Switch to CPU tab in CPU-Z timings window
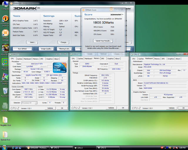The image size is (188, 150). coord(73,59)
